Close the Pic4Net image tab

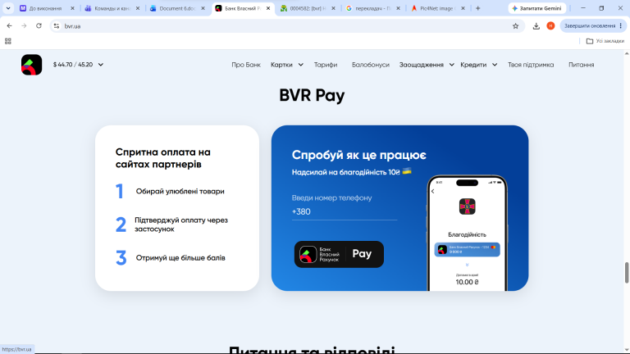[x=463, y=8]
